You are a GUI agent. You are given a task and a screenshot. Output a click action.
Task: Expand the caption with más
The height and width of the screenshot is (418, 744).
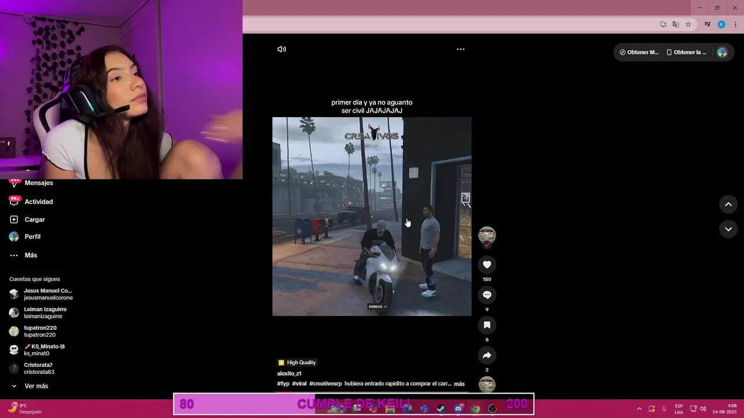coord(459,384)
